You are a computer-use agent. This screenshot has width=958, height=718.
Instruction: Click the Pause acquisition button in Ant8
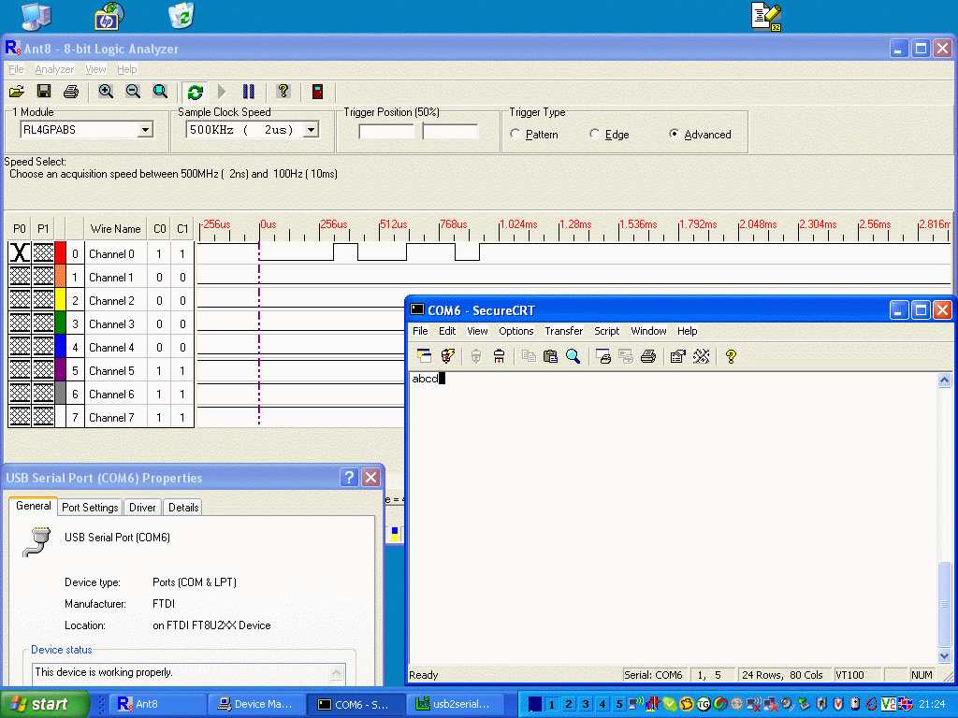pyautogui.click(x=249, y=92)
